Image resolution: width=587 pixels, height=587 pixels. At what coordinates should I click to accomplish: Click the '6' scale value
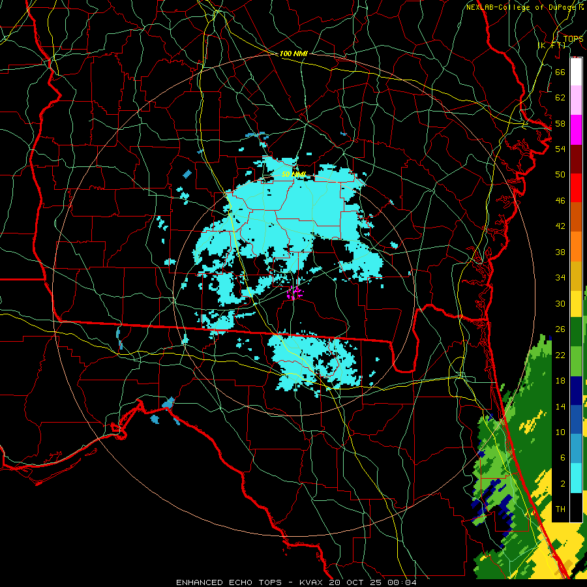[x=562, y=458]
